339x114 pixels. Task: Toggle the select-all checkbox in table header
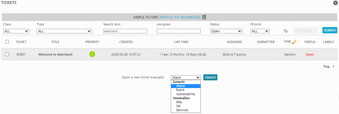pyautogui.click(x=7, y=42)
